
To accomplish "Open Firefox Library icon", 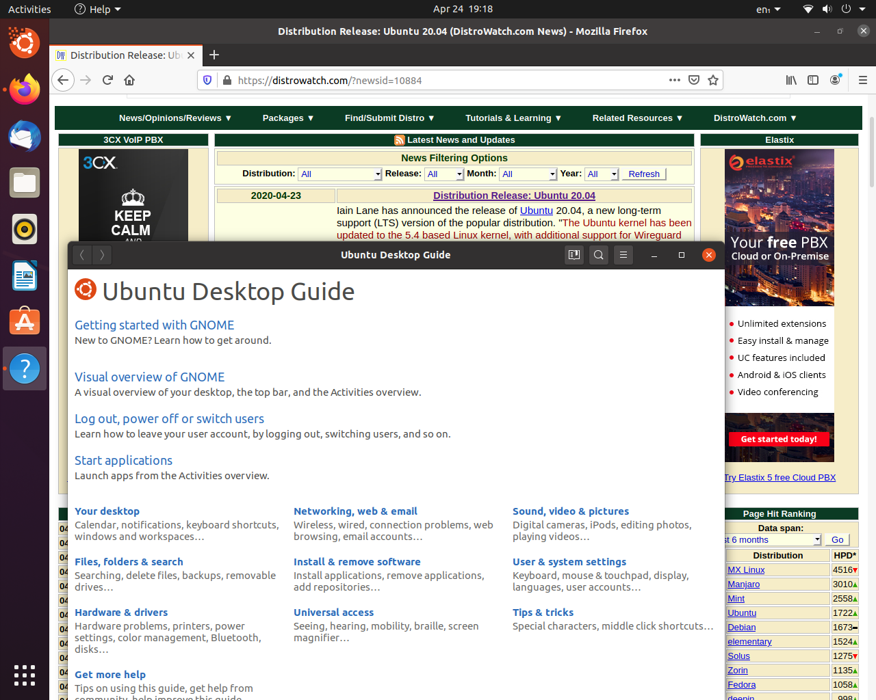I will coord(791,80).
